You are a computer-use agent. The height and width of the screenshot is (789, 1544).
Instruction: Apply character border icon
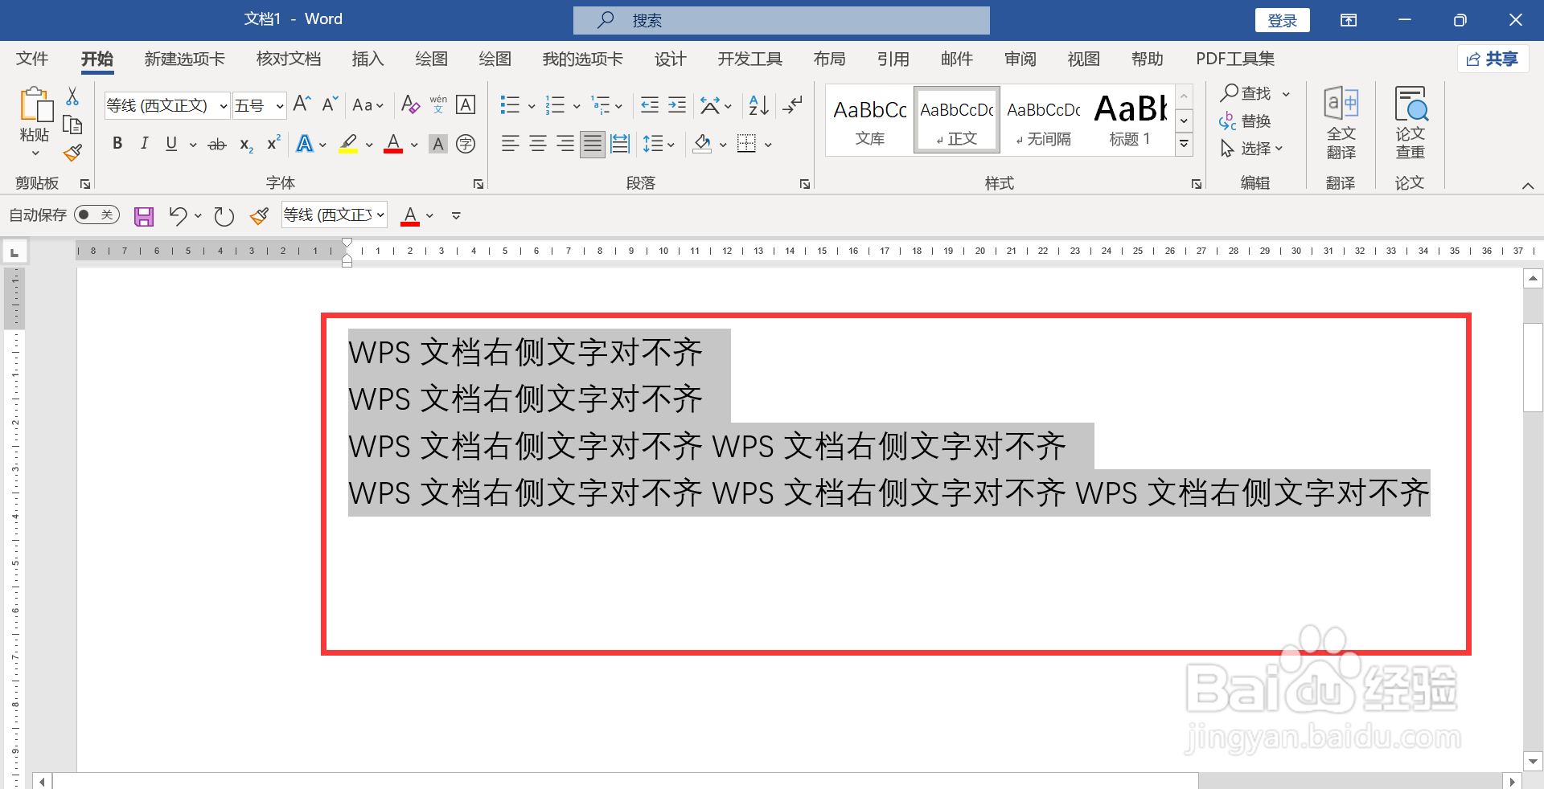tap(466, 104)
